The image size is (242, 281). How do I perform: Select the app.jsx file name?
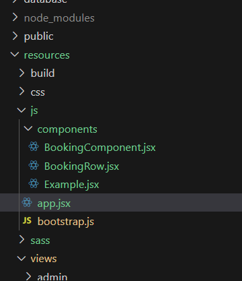pyautogui.click(x=54, y=204)
